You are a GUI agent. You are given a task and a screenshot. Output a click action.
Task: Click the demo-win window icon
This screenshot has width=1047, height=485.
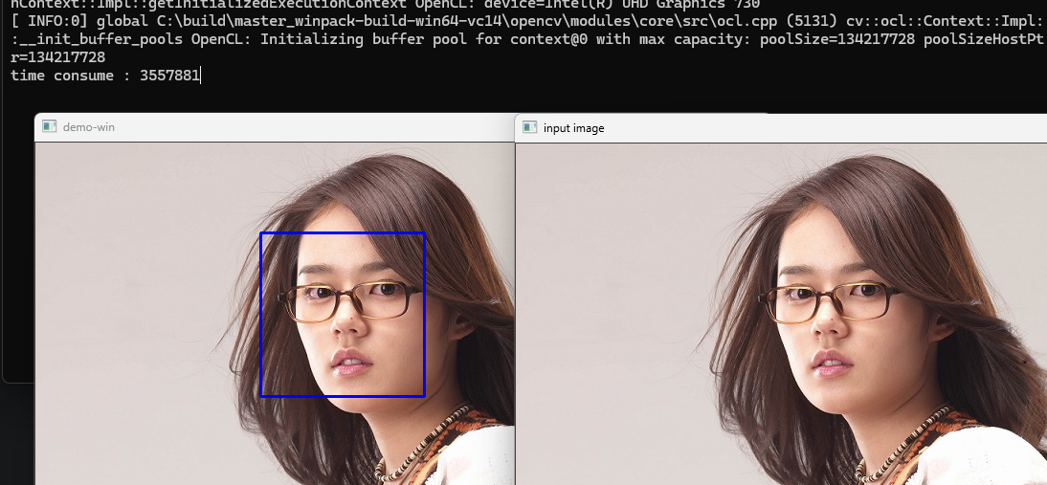click(50, 127)
